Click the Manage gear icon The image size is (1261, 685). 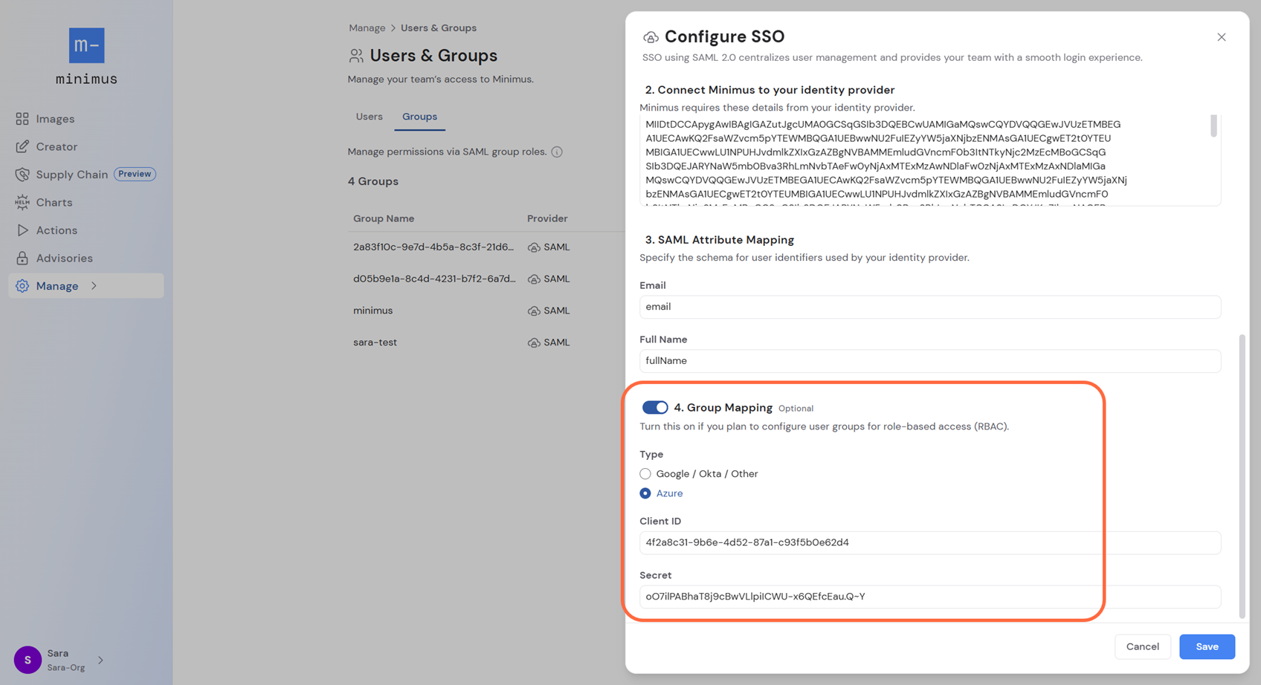tap(22, 286)
